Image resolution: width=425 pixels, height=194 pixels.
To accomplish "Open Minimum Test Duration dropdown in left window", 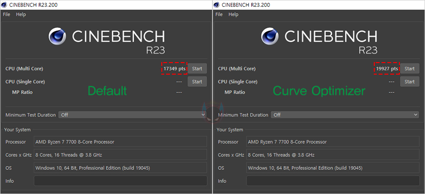I will pyautogui.click(x=132, y=115).
